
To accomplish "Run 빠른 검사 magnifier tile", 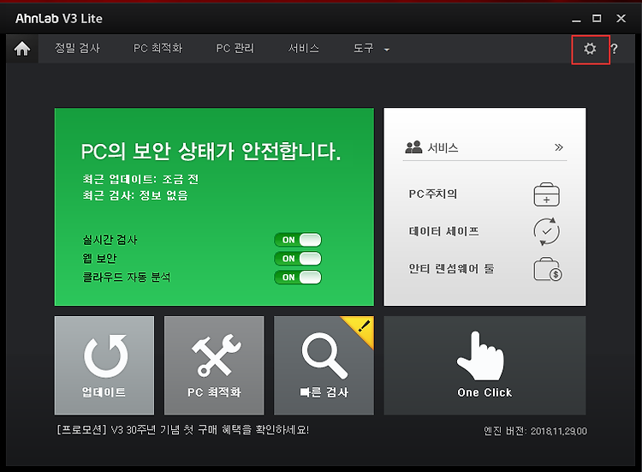I will click(324, 365).
